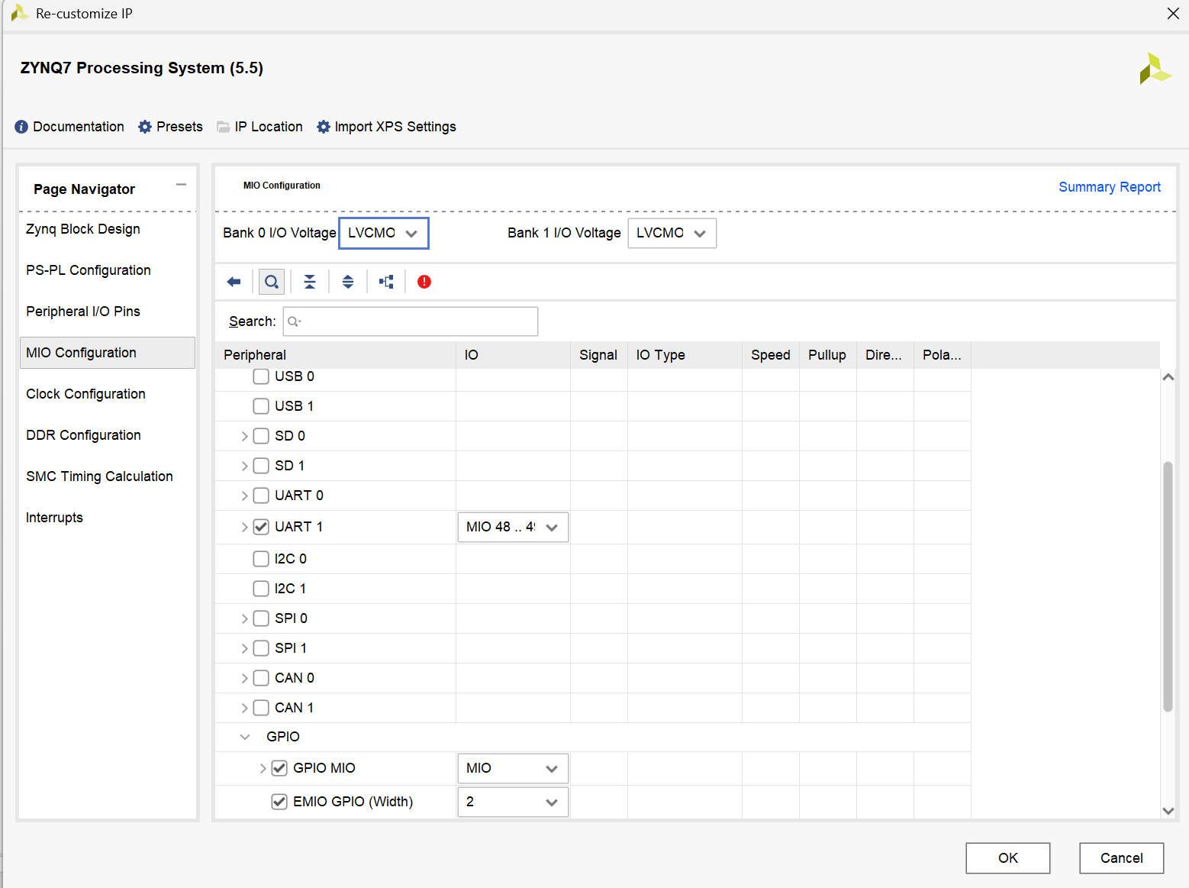
Task: Click the Documentation link text
Action: pos(79,127)
